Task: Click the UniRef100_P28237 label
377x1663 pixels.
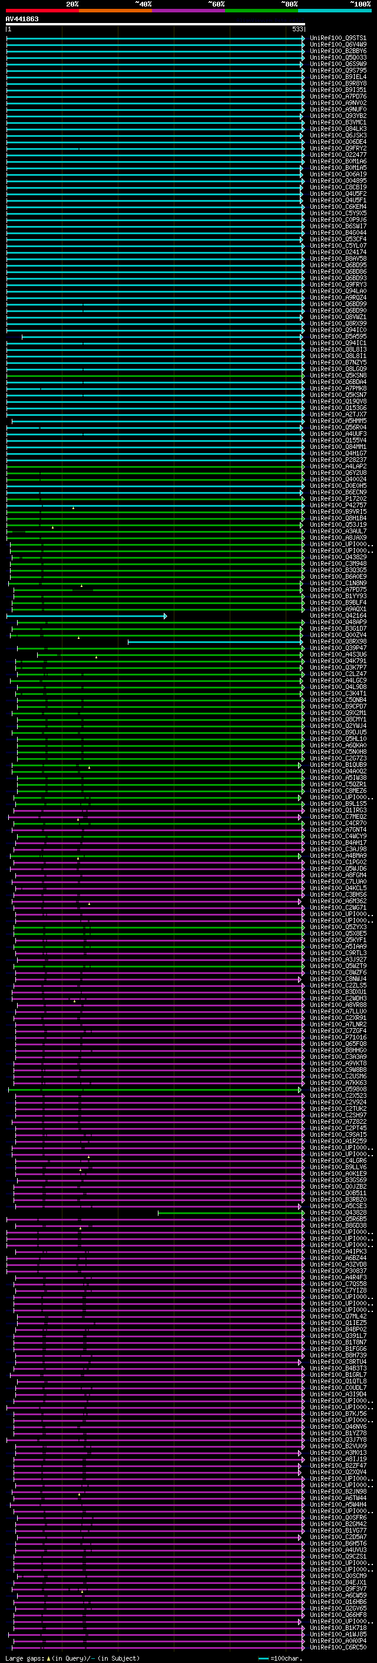Action: [338, 460]
